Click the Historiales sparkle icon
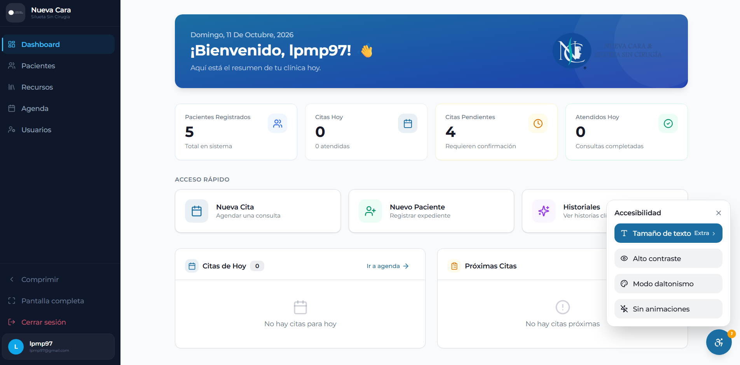The width and height of the screenshot is (740, 365). tap(544, 211)
